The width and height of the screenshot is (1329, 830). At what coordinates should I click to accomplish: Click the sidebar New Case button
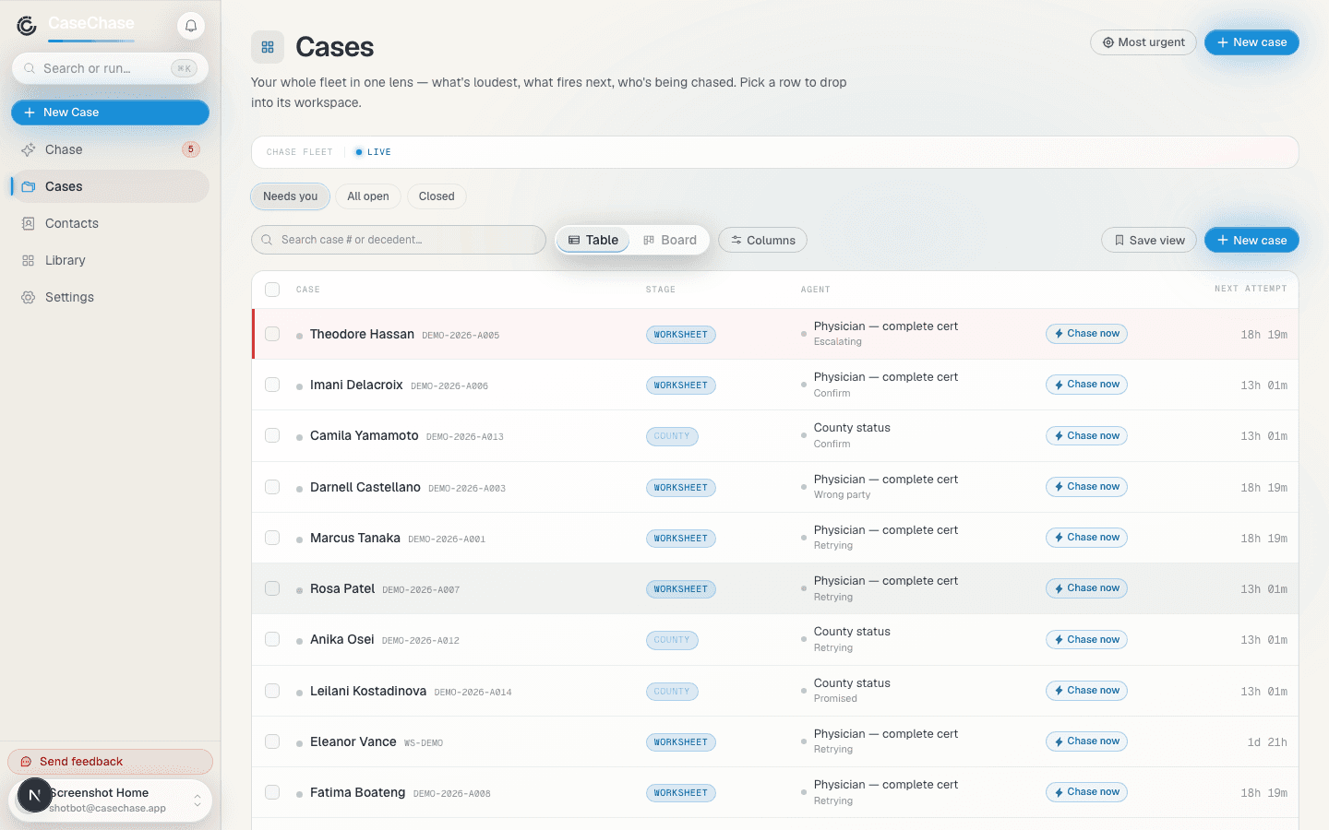pyautogui.click(x=110, y=113)
